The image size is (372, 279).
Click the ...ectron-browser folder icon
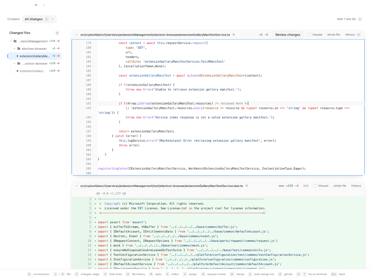click(x=19, y=64)
